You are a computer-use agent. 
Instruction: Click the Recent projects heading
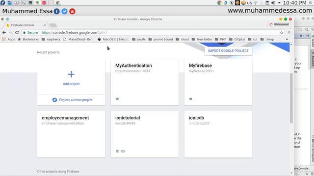tap(48, 52)
